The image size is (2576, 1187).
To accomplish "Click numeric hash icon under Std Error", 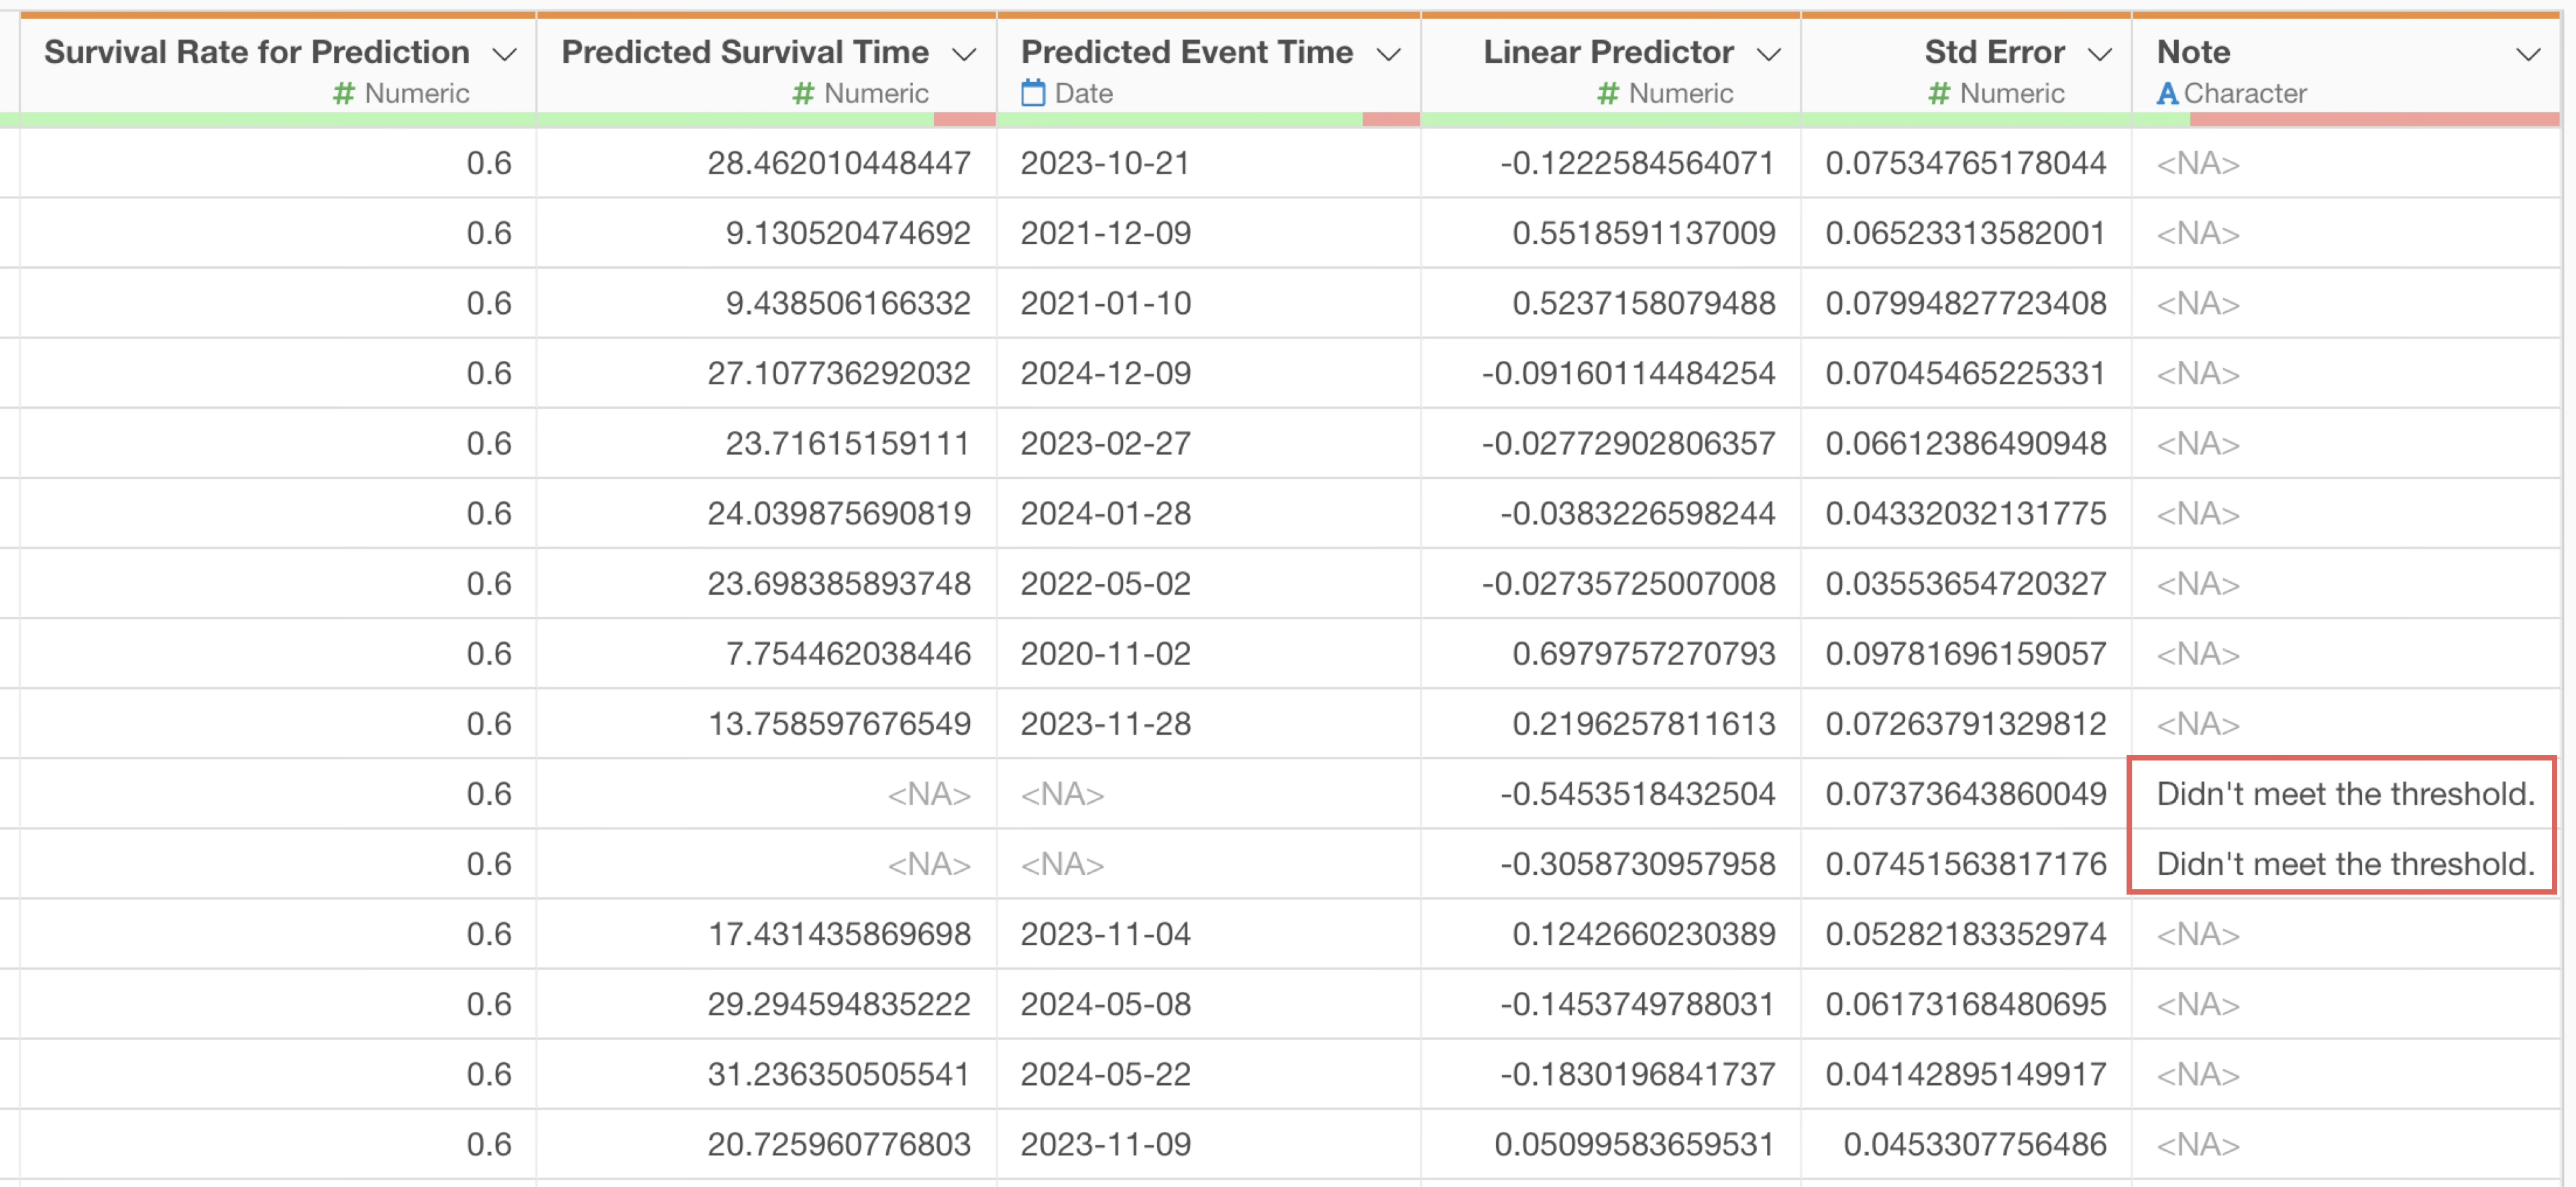I will (x=1938, y=93).
